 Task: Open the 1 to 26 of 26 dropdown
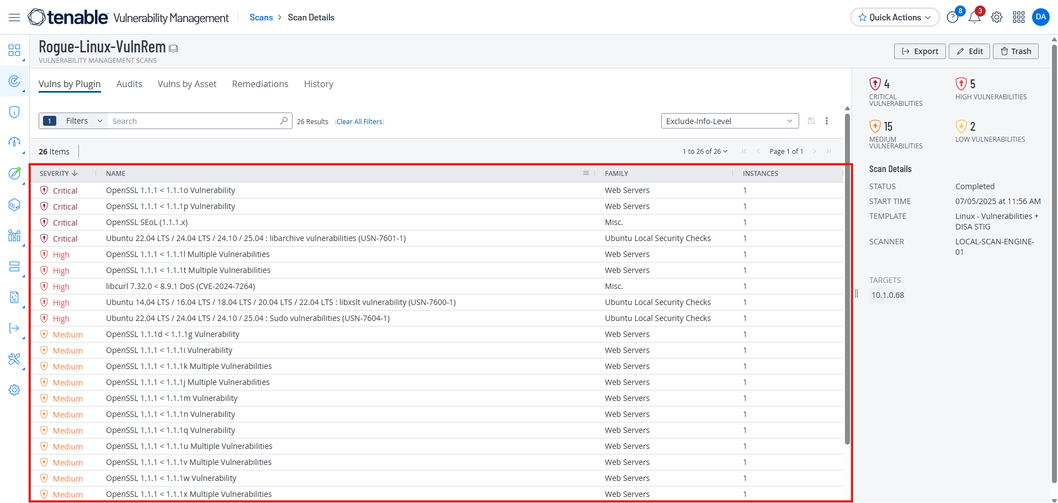pos(705,151)
